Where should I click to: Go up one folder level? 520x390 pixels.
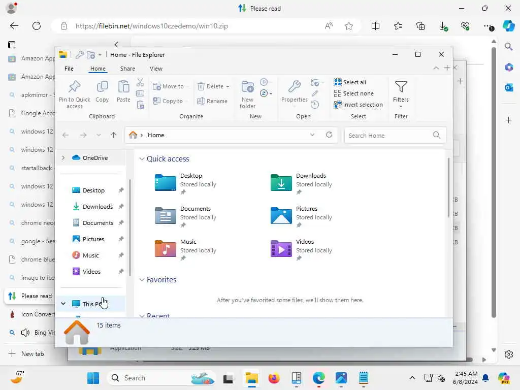tap(113, 135)
